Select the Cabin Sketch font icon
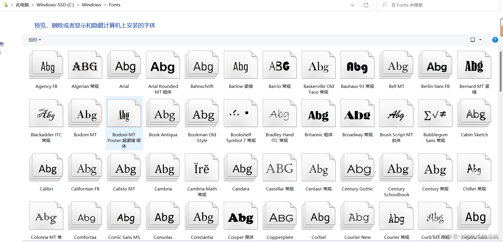503x242 pixels. pos(474,113)
